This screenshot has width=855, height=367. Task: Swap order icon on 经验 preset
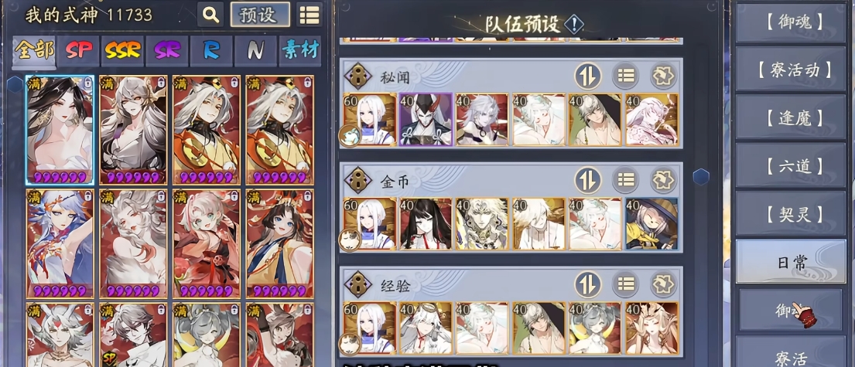pos(588,284)
